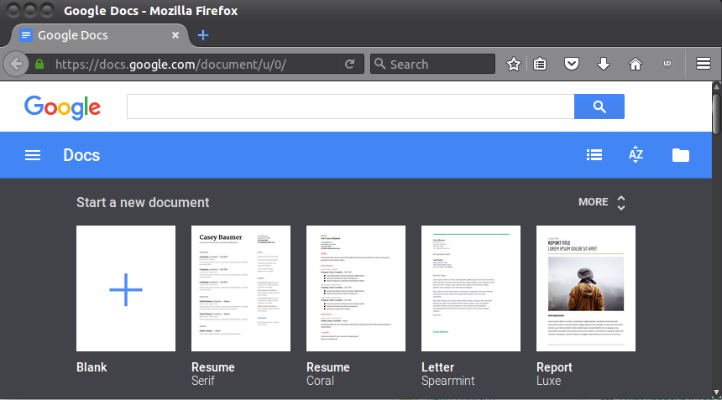
Task: Open the Docs main menu hamburger
Action: pos(33,155)
